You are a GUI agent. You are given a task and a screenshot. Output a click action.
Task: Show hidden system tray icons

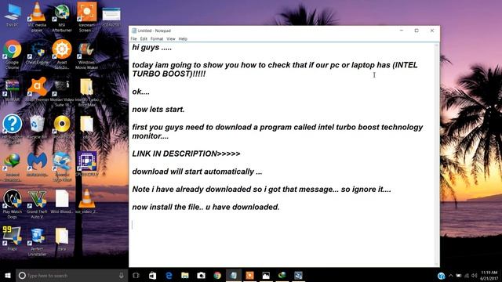451,276
